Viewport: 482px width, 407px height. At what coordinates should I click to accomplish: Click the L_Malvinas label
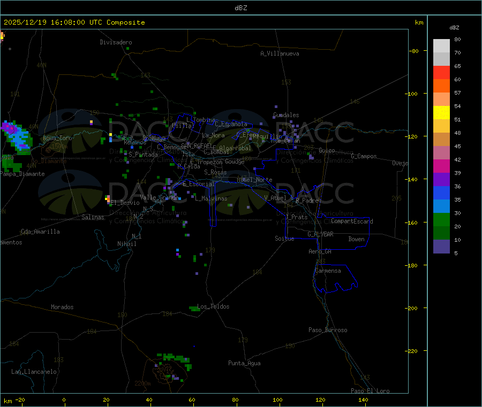tap(211, 198)
